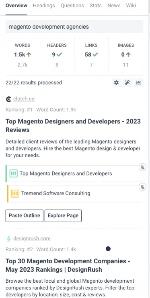
Task: Copy the H1 Top Magento Designers heading
Action: coord(142,167)
